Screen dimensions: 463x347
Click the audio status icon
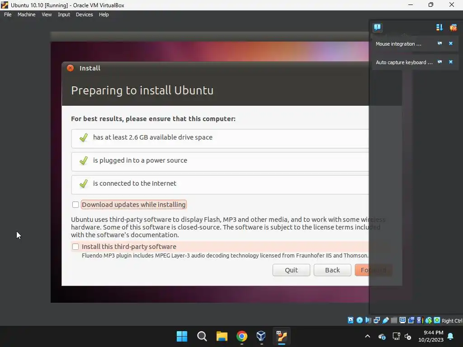tap(368, 320)
